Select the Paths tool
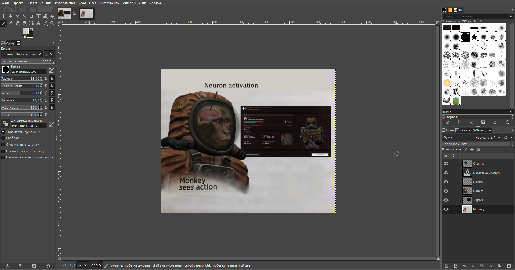The image size is (515, 270). pyautogui.click(x=31, y=23)
